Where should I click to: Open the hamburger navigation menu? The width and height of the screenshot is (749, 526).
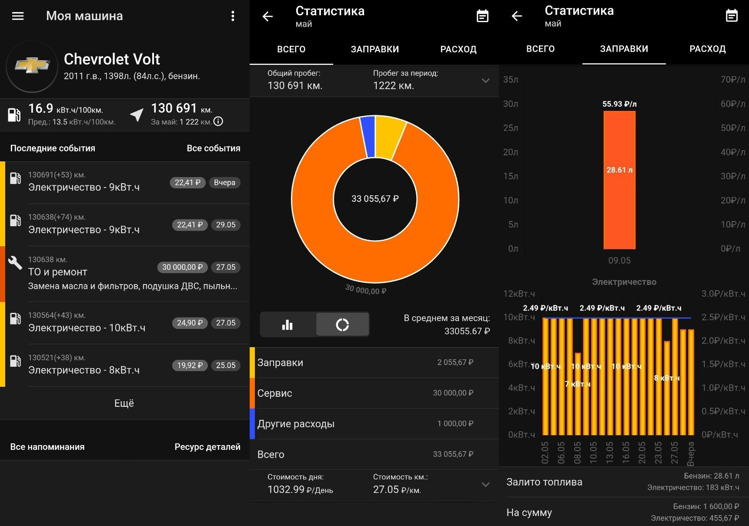point(18,16)
